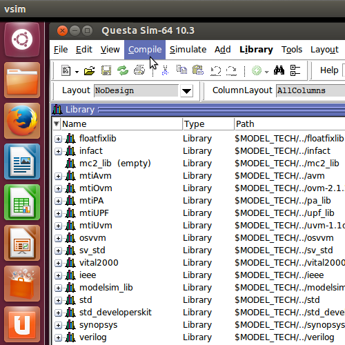This screenshot has height=345, width=345.
Task: Open the Add menu
Action: pos(223,50)
